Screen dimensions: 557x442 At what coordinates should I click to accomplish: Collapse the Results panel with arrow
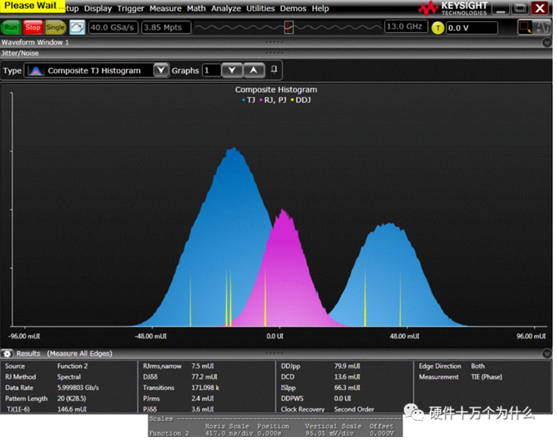click(547, 354)
